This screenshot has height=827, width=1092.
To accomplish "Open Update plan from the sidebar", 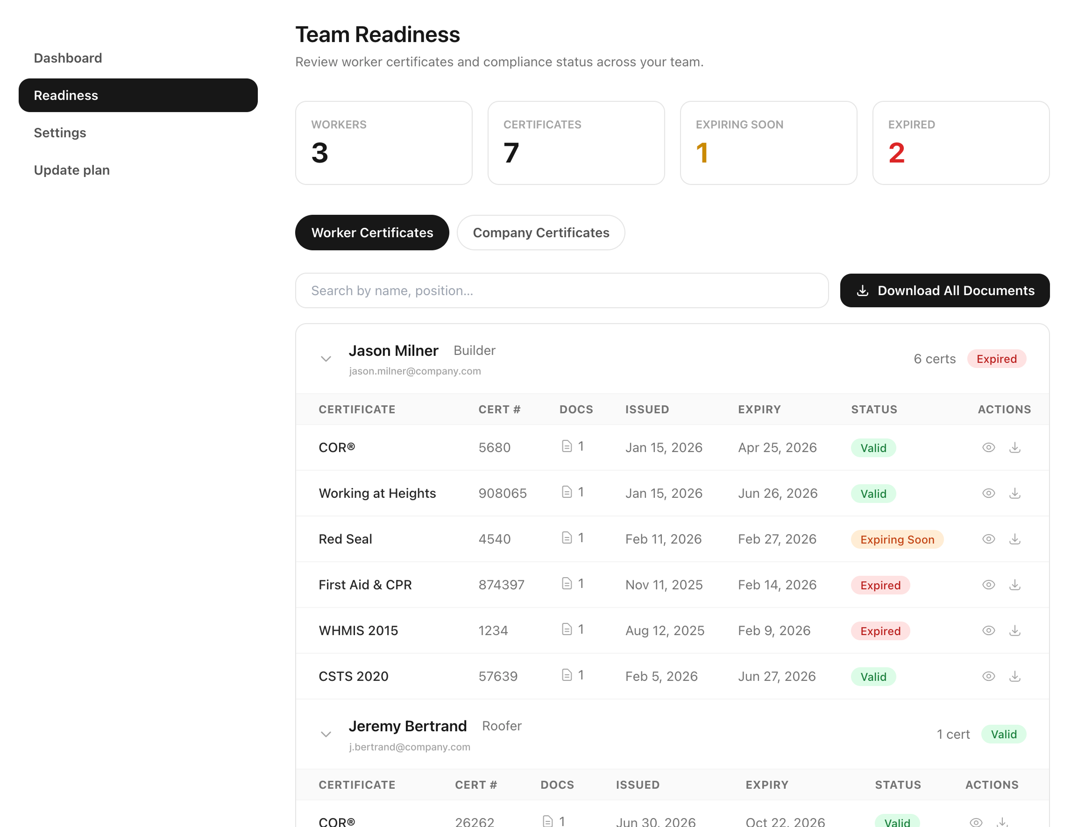I will [x=71, y=170].
